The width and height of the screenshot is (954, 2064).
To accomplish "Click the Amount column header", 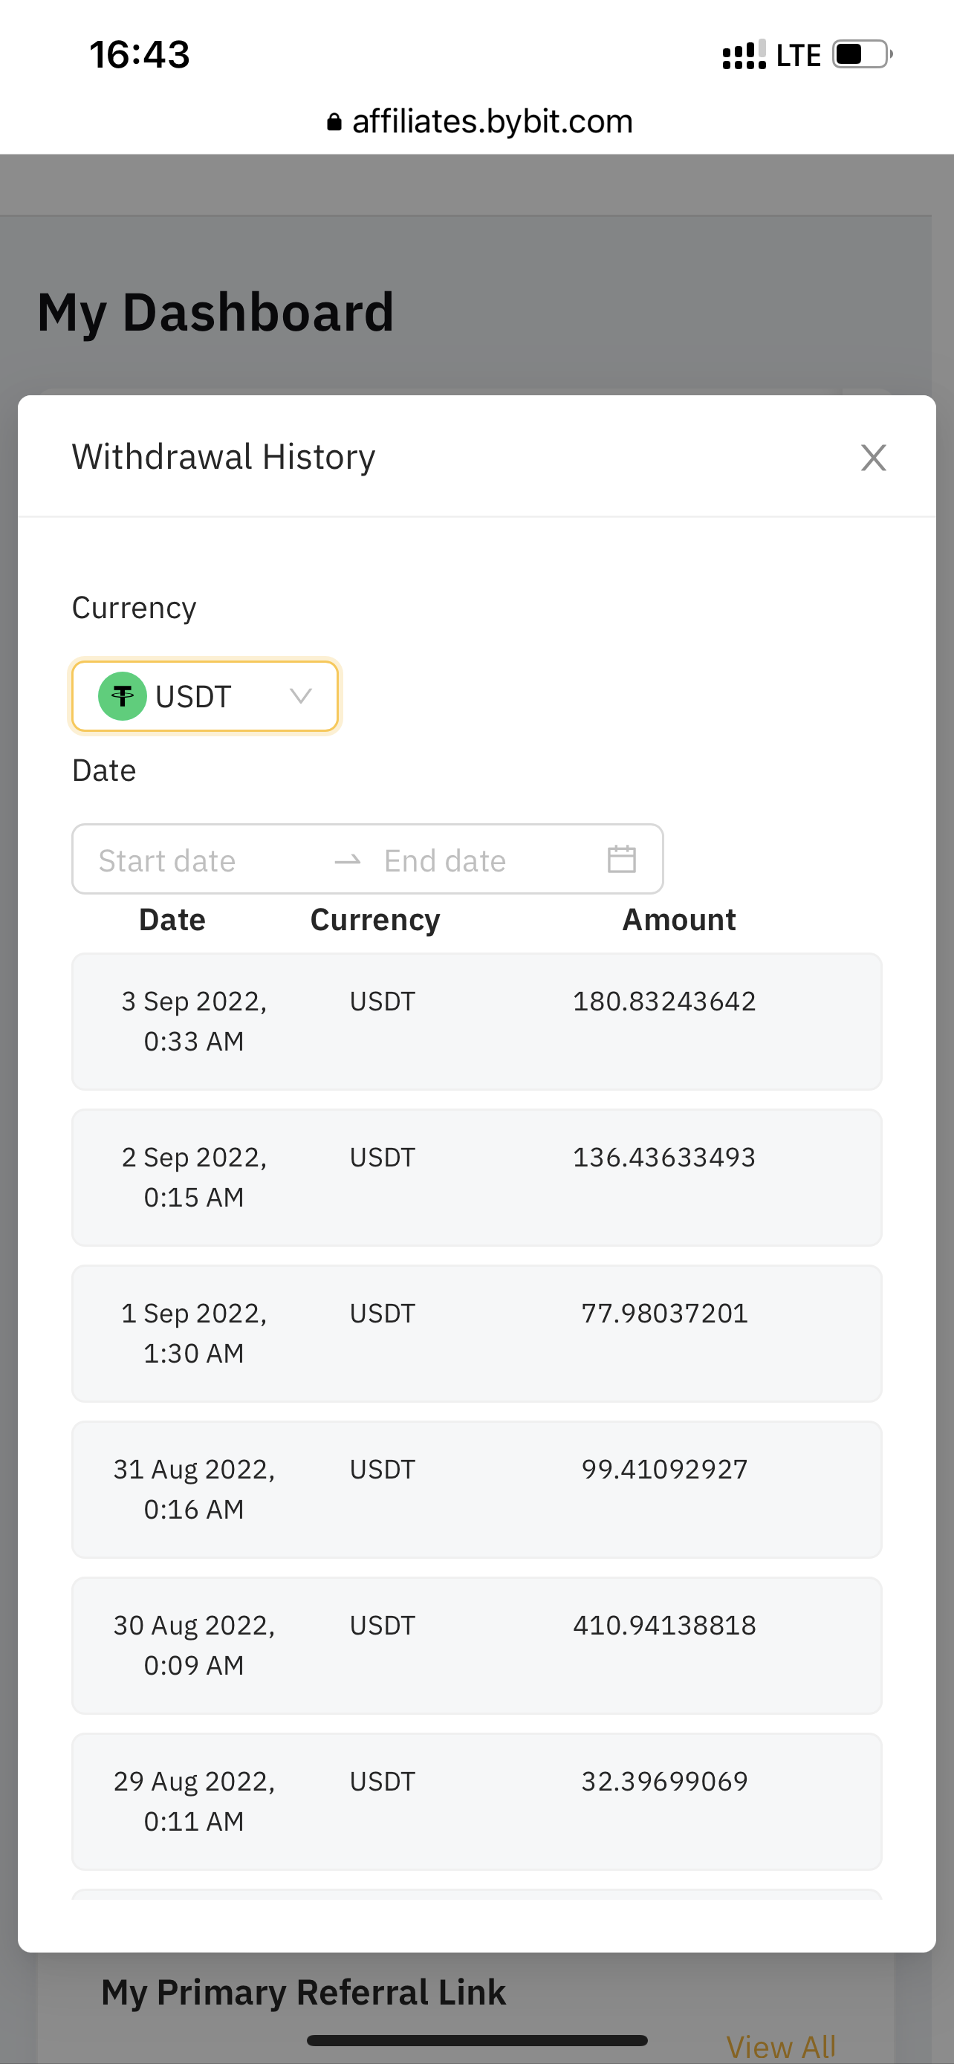I will pyautogui.click(x=678, y=920).
